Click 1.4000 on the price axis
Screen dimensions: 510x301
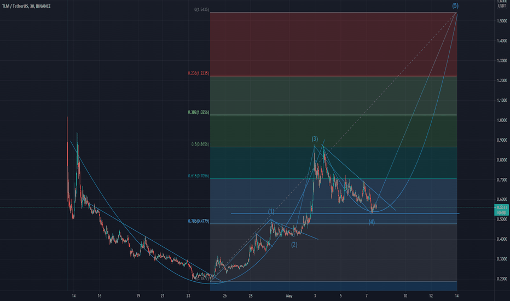(502, 40)
